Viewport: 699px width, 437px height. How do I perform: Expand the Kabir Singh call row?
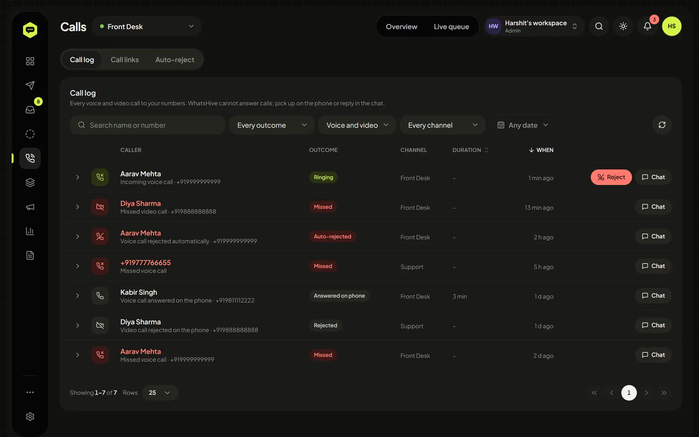point(78,296)
